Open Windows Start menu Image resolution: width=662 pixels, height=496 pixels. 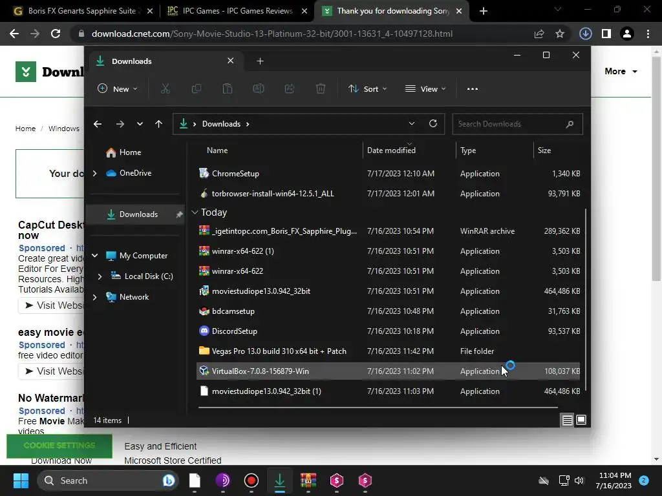point(21,480)
